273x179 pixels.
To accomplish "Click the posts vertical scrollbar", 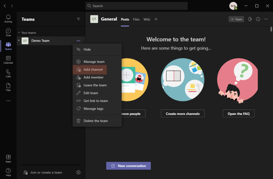I will [271, 29].
